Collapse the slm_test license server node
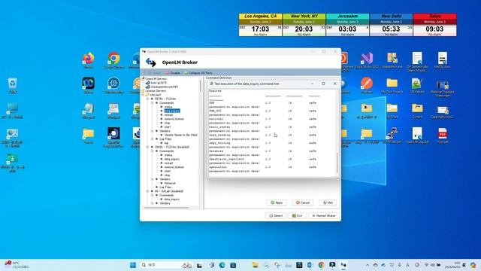The height and width of the screenshot is (271, 481). tap(143, 95)
